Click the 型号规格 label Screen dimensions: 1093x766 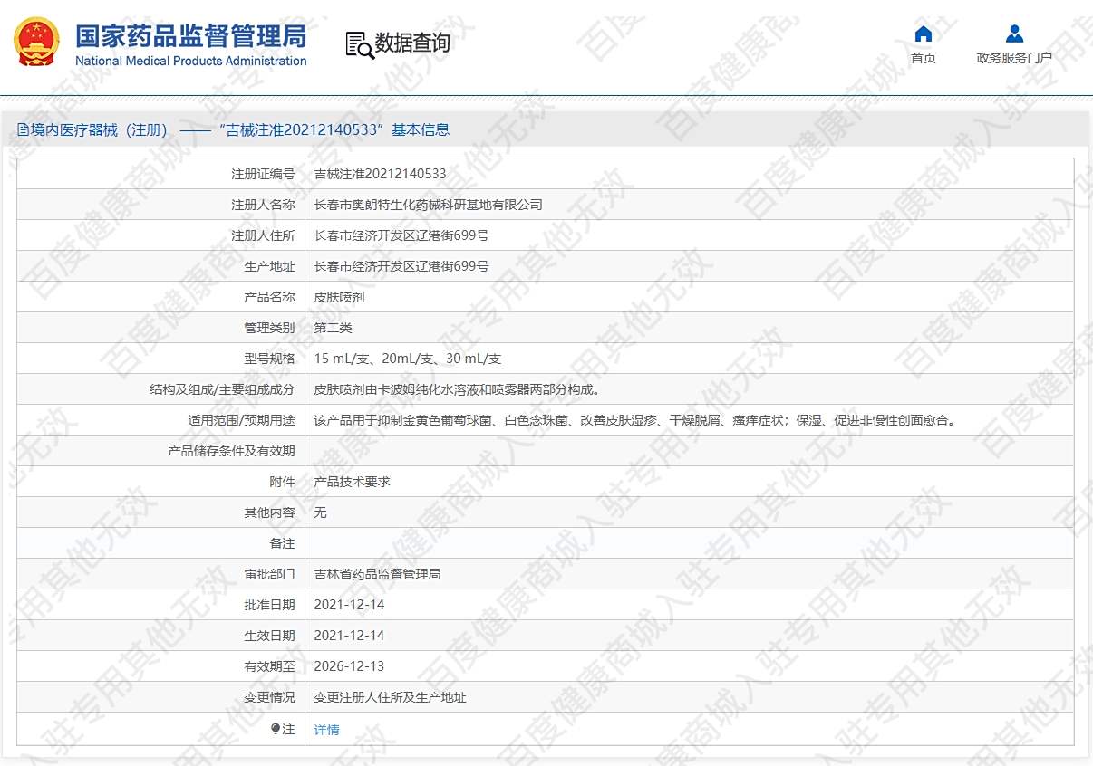click(269, 359)
